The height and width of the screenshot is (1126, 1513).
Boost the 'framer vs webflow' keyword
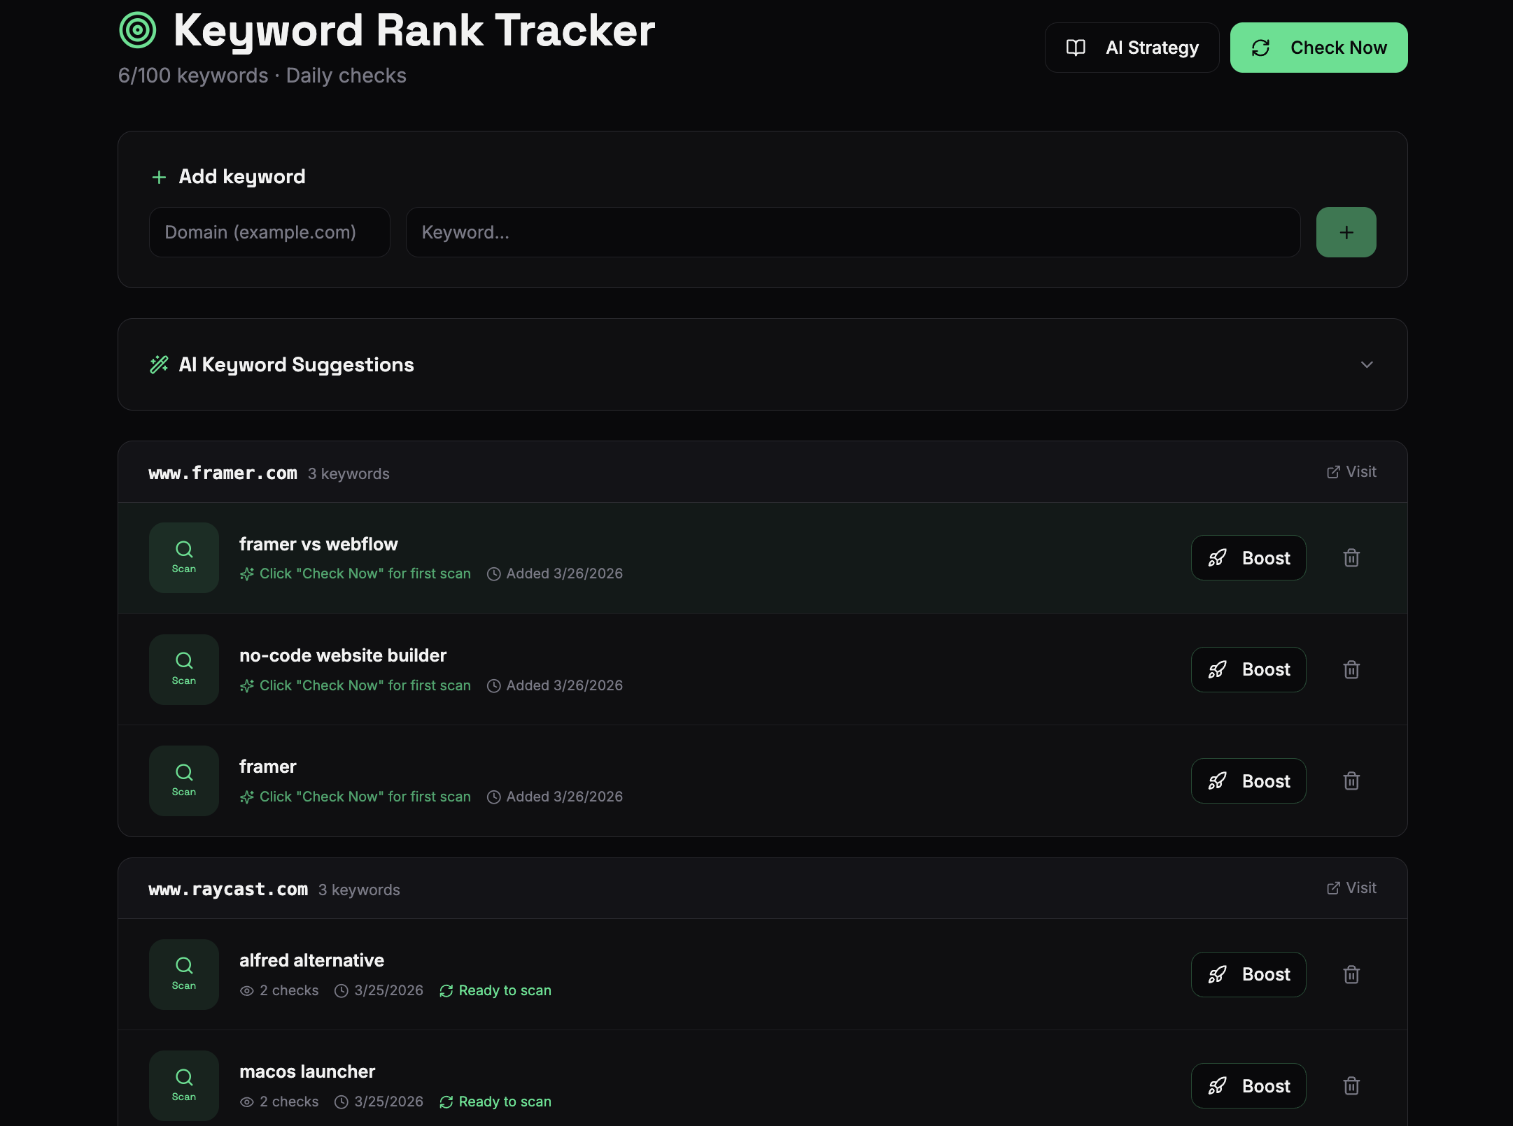pyautogui.click(x=1248, y=557)
